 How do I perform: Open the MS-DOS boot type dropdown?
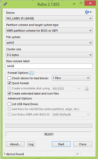66,89
